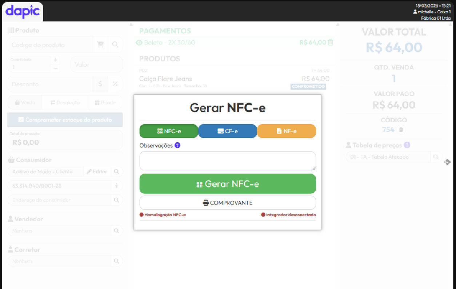Toggle Comprometer estoque do produto checkbox

click(x=21, y=120)
